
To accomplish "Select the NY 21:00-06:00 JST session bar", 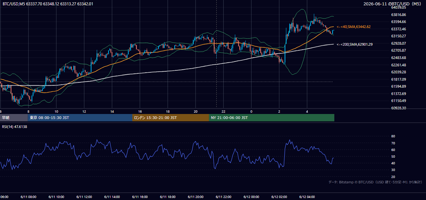I will click(272, 118).
